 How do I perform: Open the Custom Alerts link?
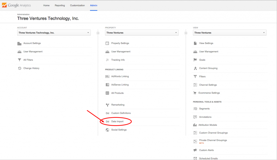pos(206,150)
